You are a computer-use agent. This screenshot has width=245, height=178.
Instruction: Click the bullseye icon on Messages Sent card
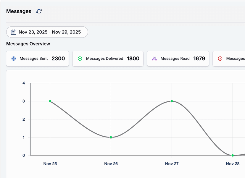click(x=13, y=59)
